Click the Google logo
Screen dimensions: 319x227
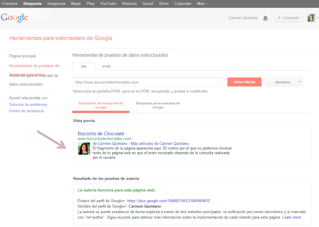[14, 18]
